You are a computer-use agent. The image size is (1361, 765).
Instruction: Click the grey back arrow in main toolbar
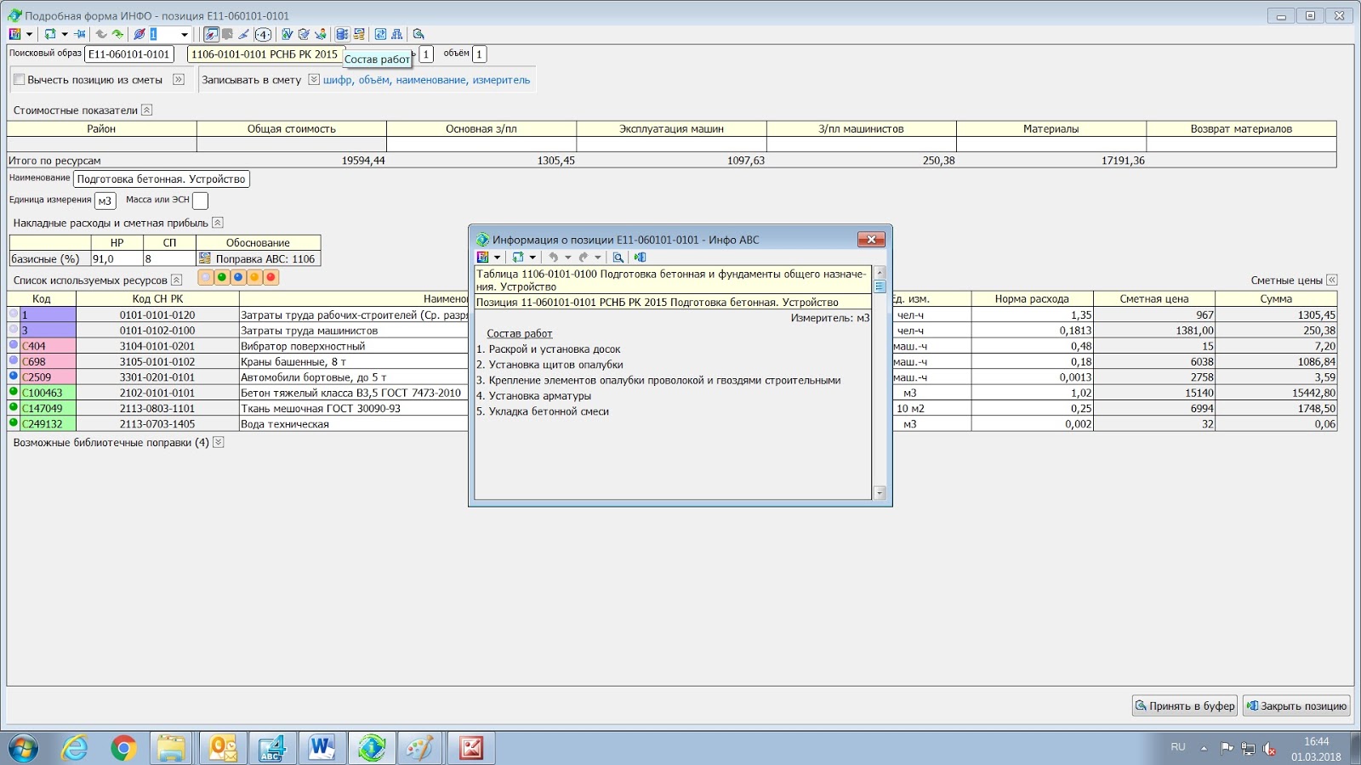coord(101,34)
